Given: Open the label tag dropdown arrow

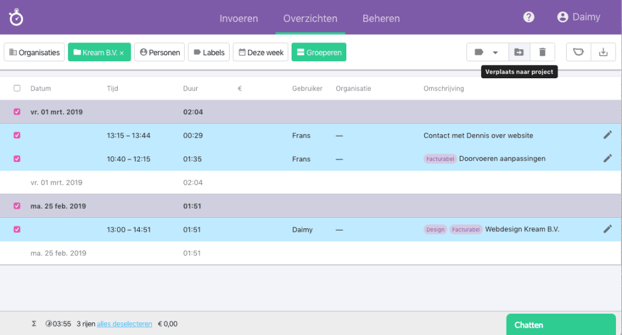Looking at the screenshot, I should tap(495, 53).
